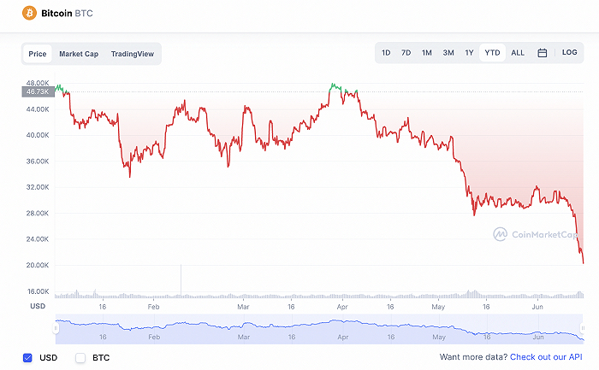Select the 1D time range
599x370 pixels.
(x=386, y=53)
